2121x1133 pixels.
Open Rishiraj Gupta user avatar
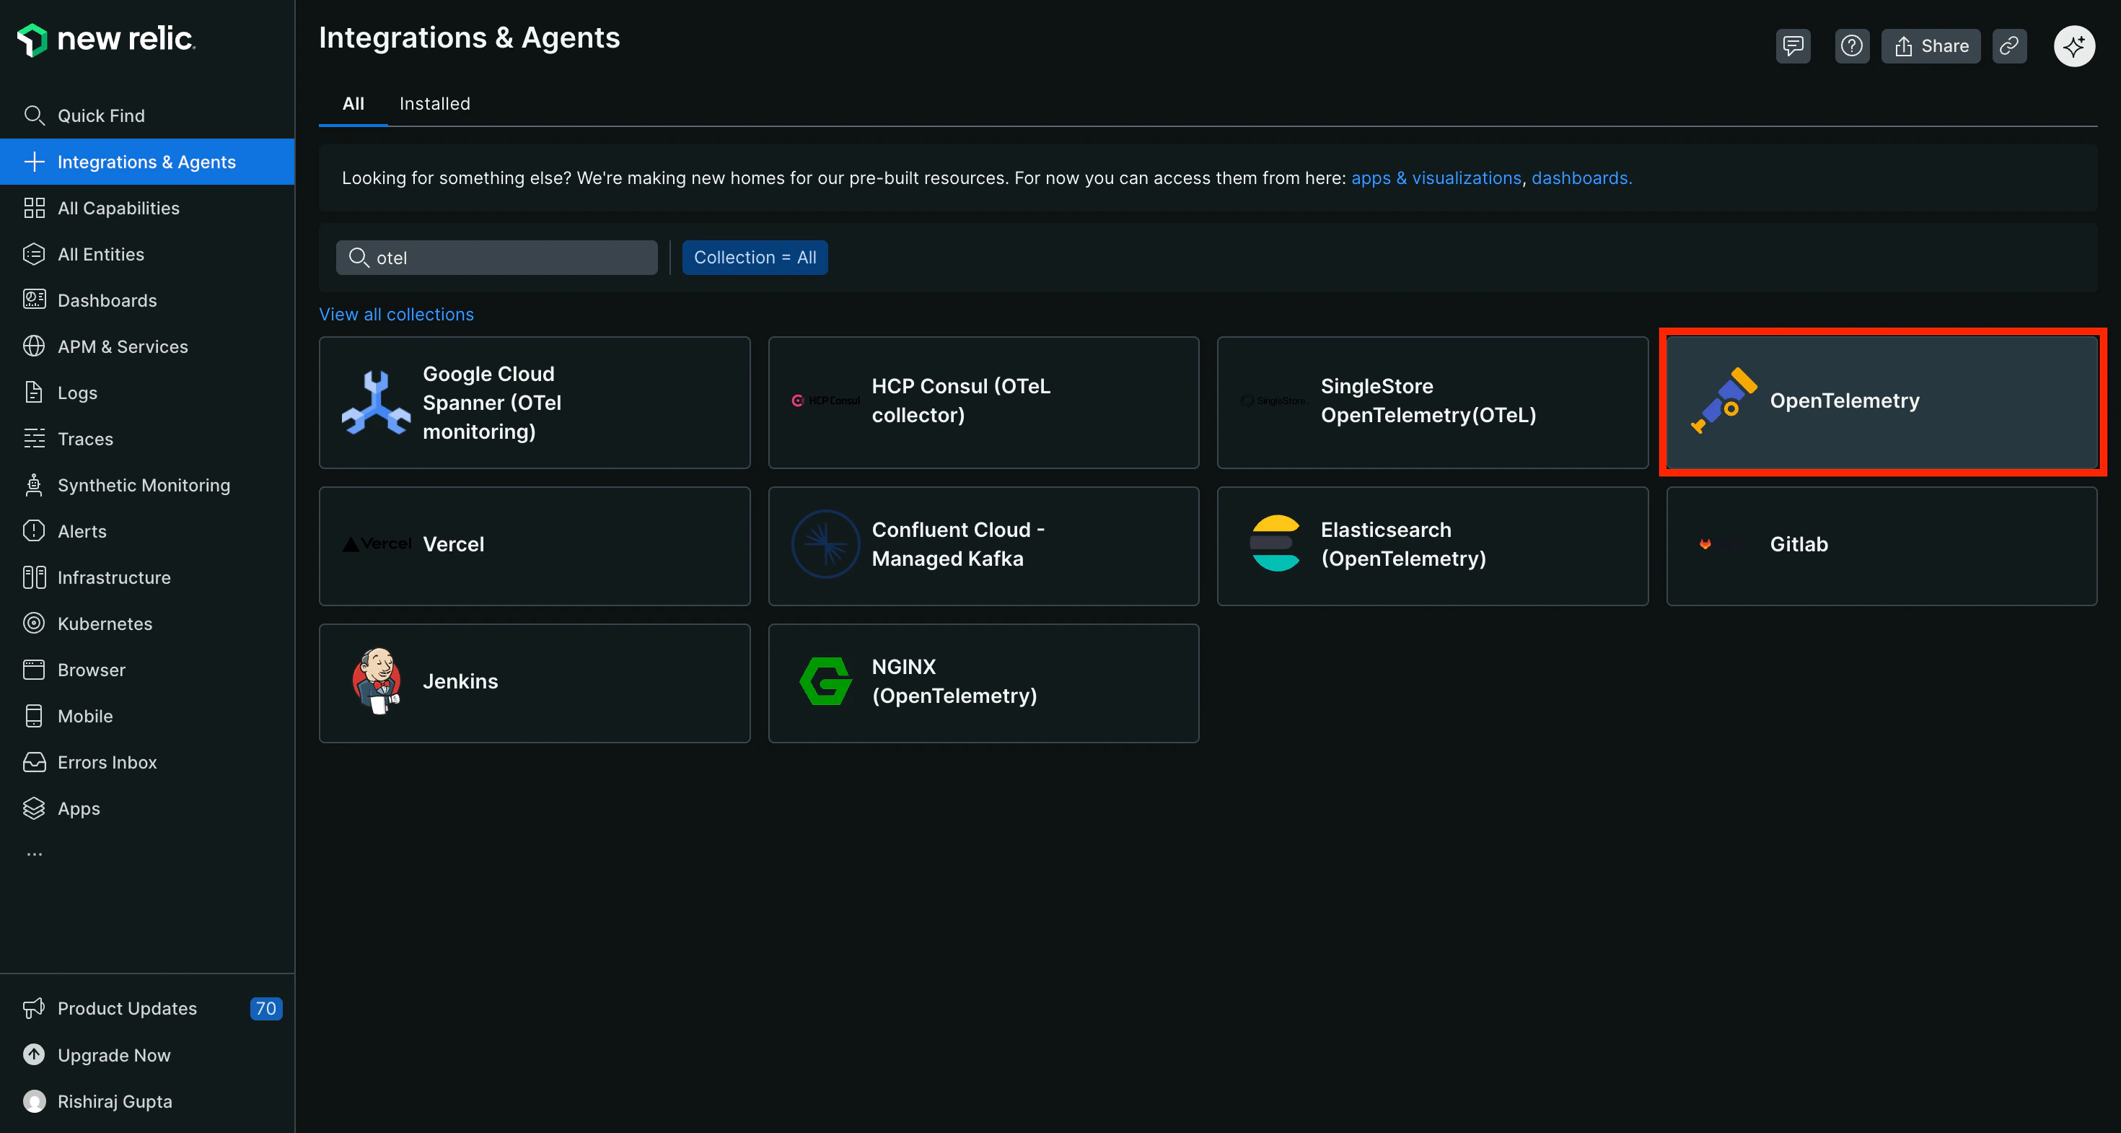34,1101
